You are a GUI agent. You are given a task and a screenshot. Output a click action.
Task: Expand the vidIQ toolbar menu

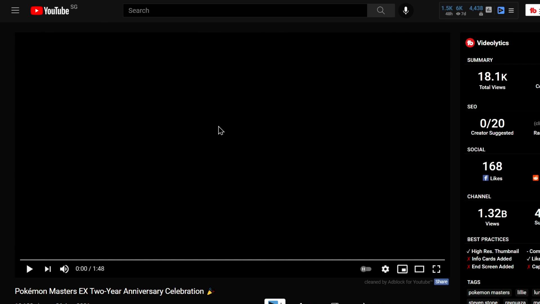511,10
